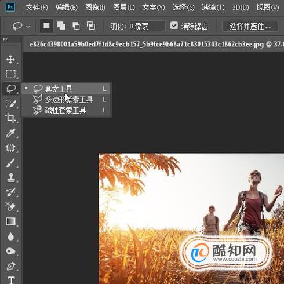Select the Move tool

(x=10, y=60)
